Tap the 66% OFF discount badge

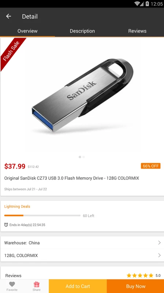pyautogui.click(x=150, y=166)
